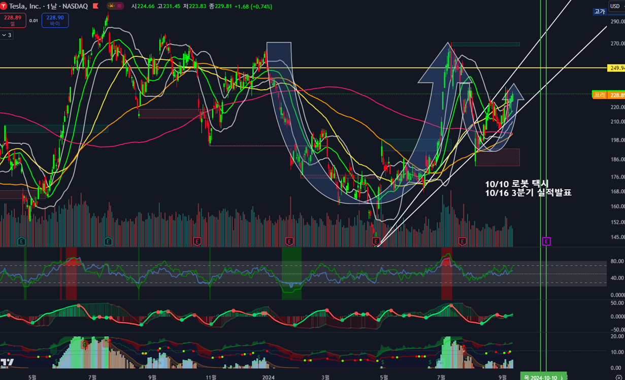Select the yellow 249.94 price line label

[616, 68]
